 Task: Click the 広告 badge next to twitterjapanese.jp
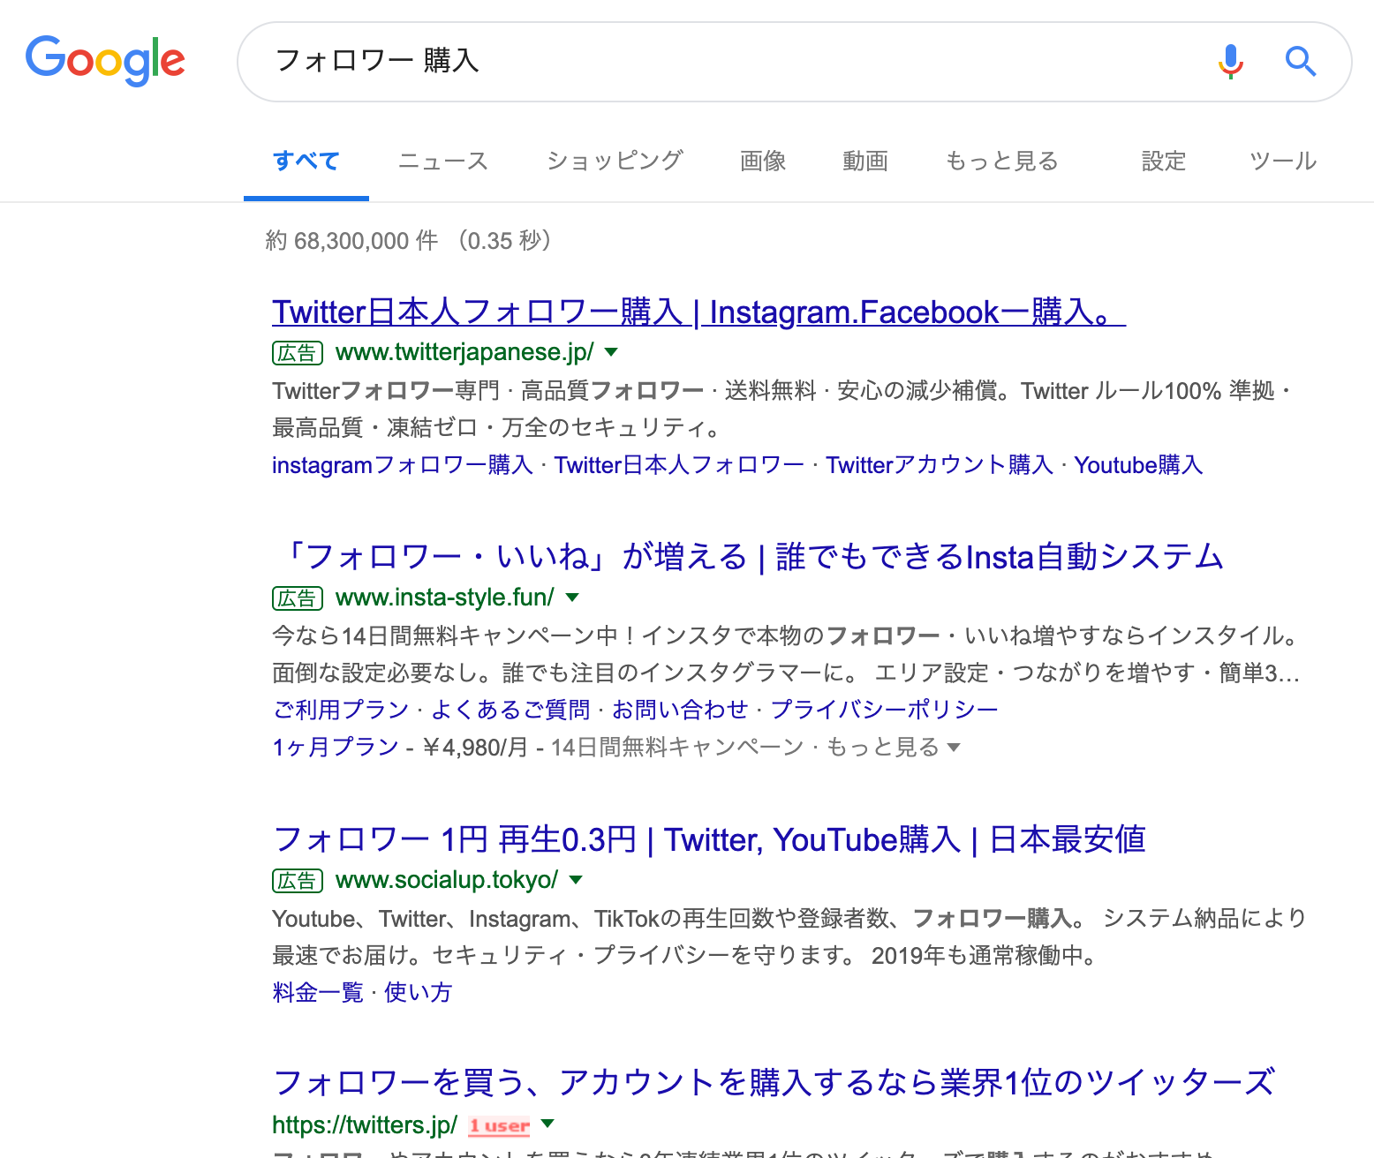click(298, 353)
